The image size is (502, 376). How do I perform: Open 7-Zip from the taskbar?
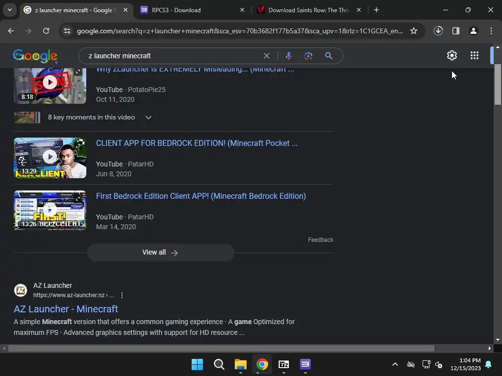(x=284, y=364)
